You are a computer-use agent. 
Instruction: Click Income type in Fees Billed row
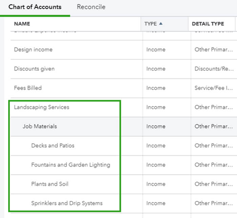point(156,88)
